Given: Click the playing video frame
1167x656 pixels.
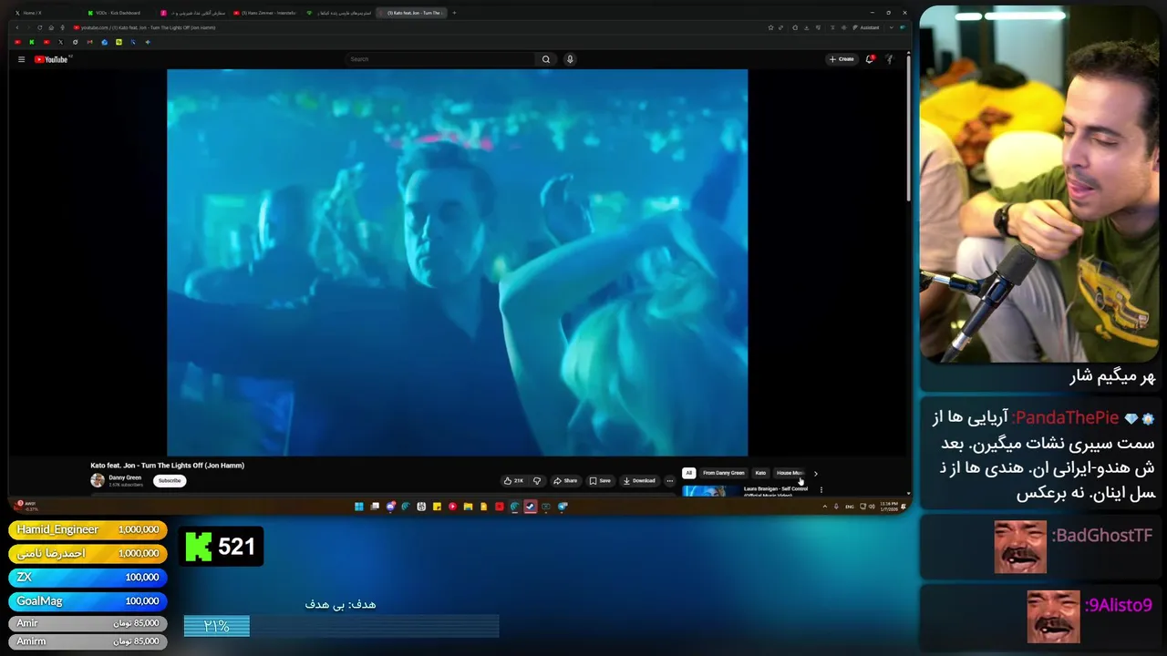Looking at the screenshot, I should click(x=457, y=262).
